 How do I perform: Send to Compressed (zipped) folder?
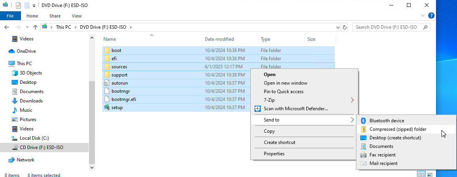[406, 129]
